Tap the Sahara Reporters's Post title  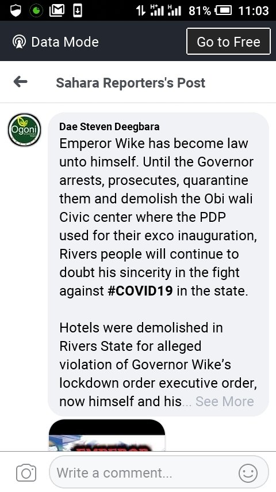click(131, 82)
